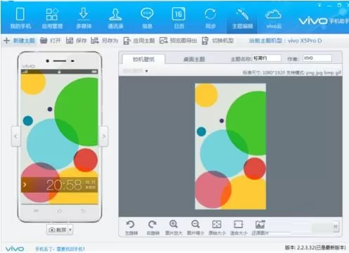Viewport: 349px width, 253px height.
Task: Switch to the Desktop Theme tab
Action: coord(194,59)
